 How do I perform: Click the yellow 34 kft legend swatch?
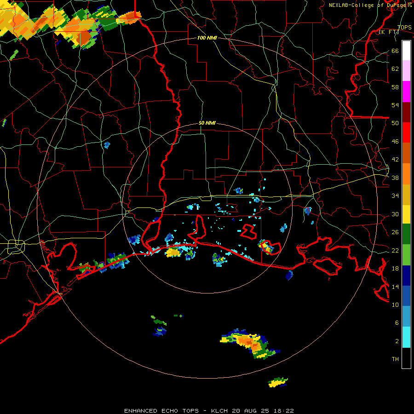(x=406, y=214)
